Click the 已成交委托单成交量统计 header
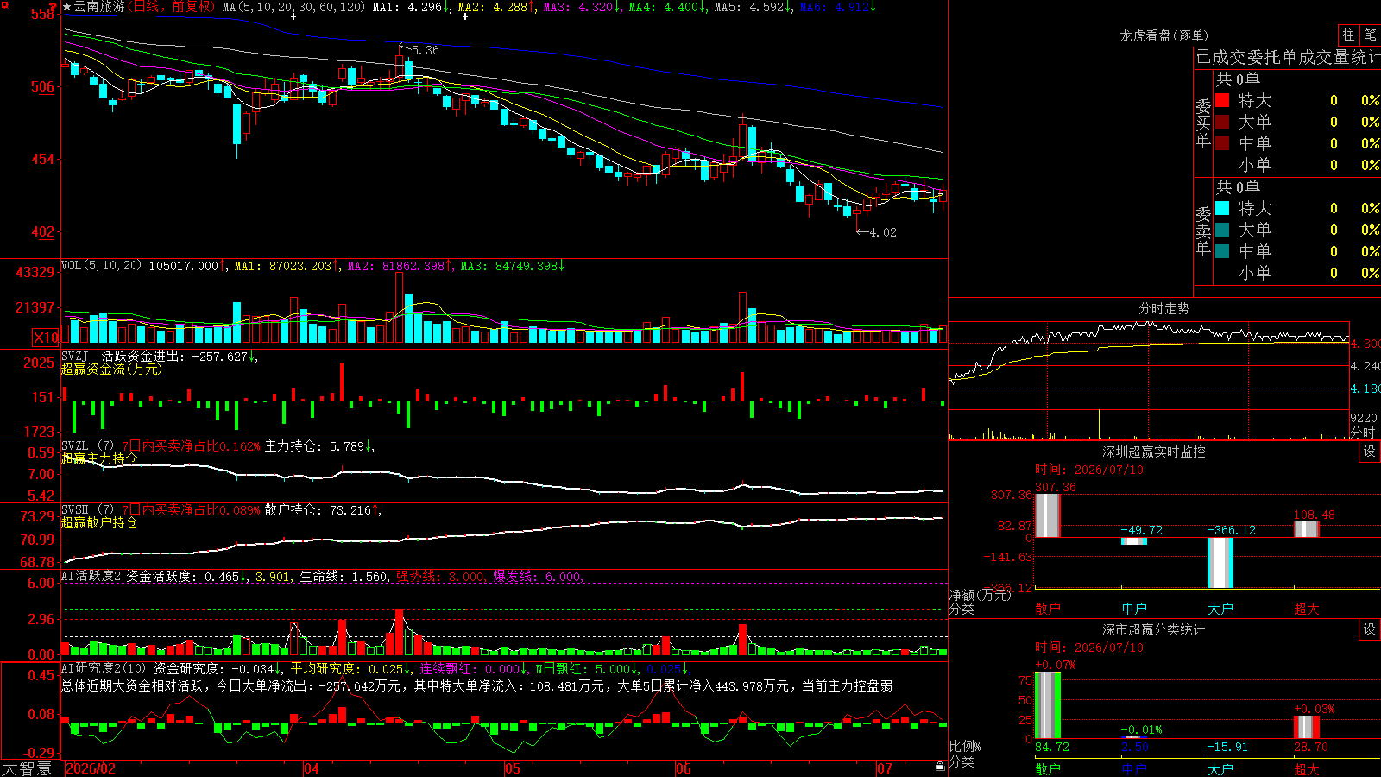Screen dimensions: 1381x777 1288,57
